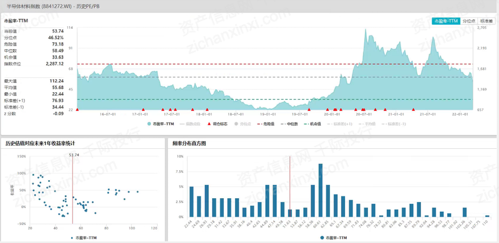Click the histogram bar labeled 103.26
499x243 pixels.
465,212
